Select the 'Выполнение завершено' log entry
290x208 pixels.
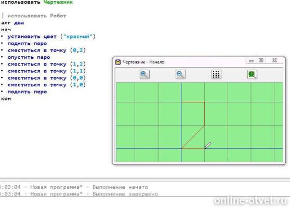point(125,194)
